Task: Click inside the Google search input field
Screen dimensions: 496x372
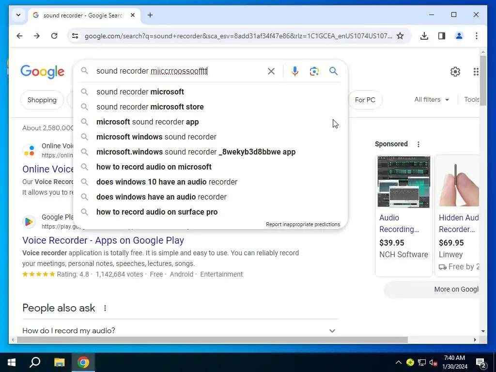Action: [x=179, y=71]
